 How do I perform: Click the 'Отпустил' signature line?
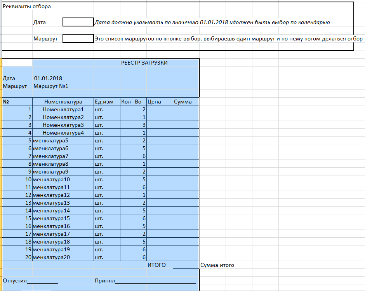click(x=30, y=280)
